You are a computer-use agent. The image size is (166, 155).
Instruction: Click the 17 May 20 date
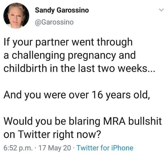coord(55,148)
